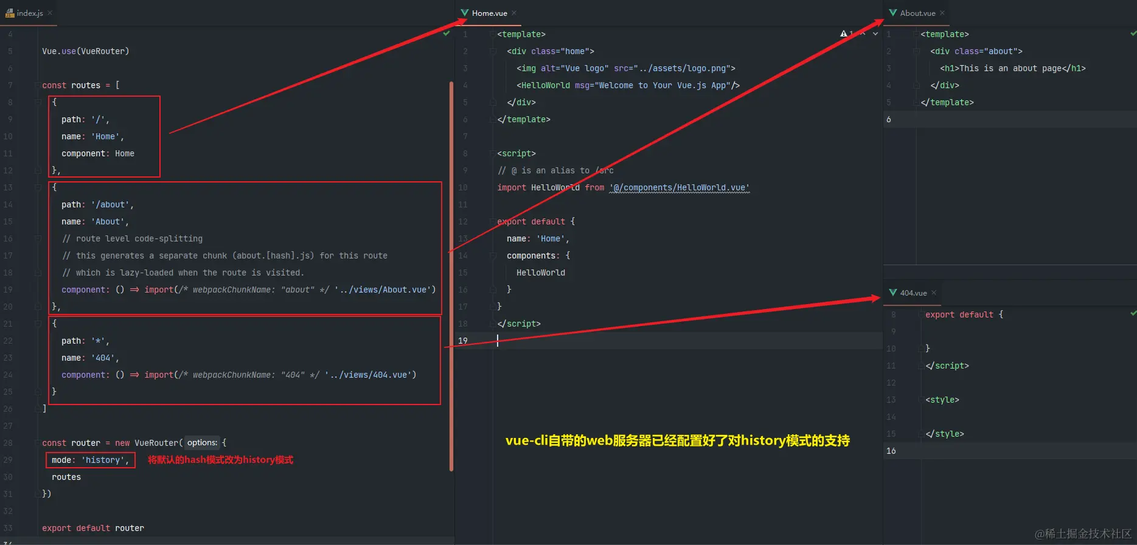Click HelloWorld msg tag in Home.vue template
Screen dimensions: 1137x545
[628, 85]
